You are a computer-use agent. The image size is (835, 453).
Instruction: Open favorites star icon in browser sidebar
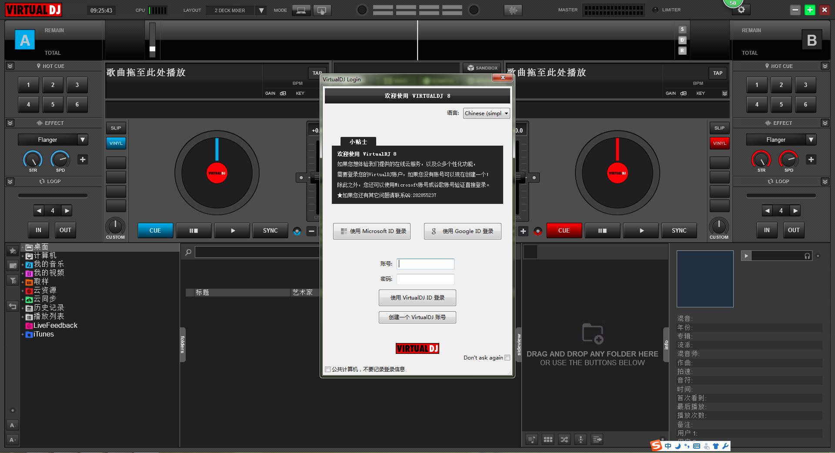tap(13, 251)
